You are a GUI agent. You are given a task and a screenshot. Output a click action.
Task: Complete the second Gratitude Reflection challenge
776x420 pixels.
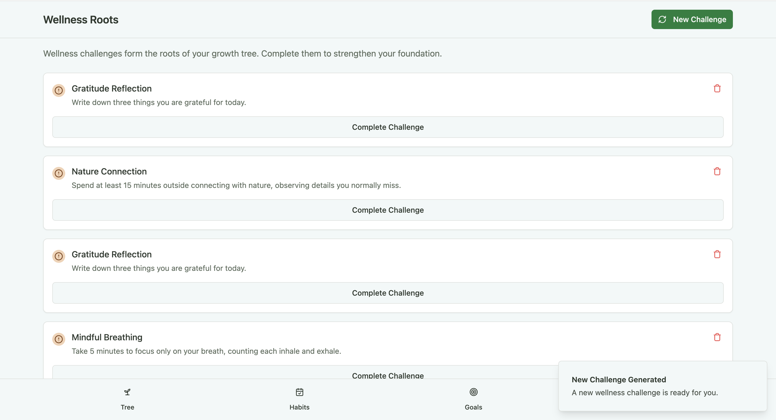[388, 293]
